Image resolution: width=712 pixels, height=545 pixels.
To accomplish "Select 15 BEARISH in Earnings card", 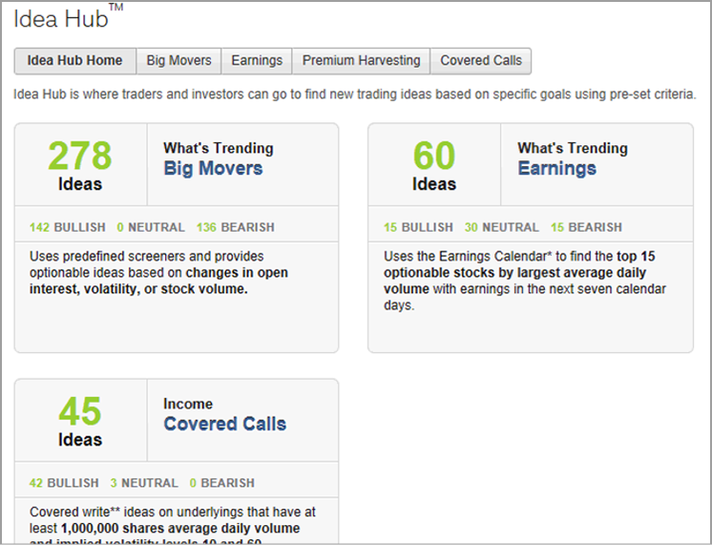I will pos(586,227).
